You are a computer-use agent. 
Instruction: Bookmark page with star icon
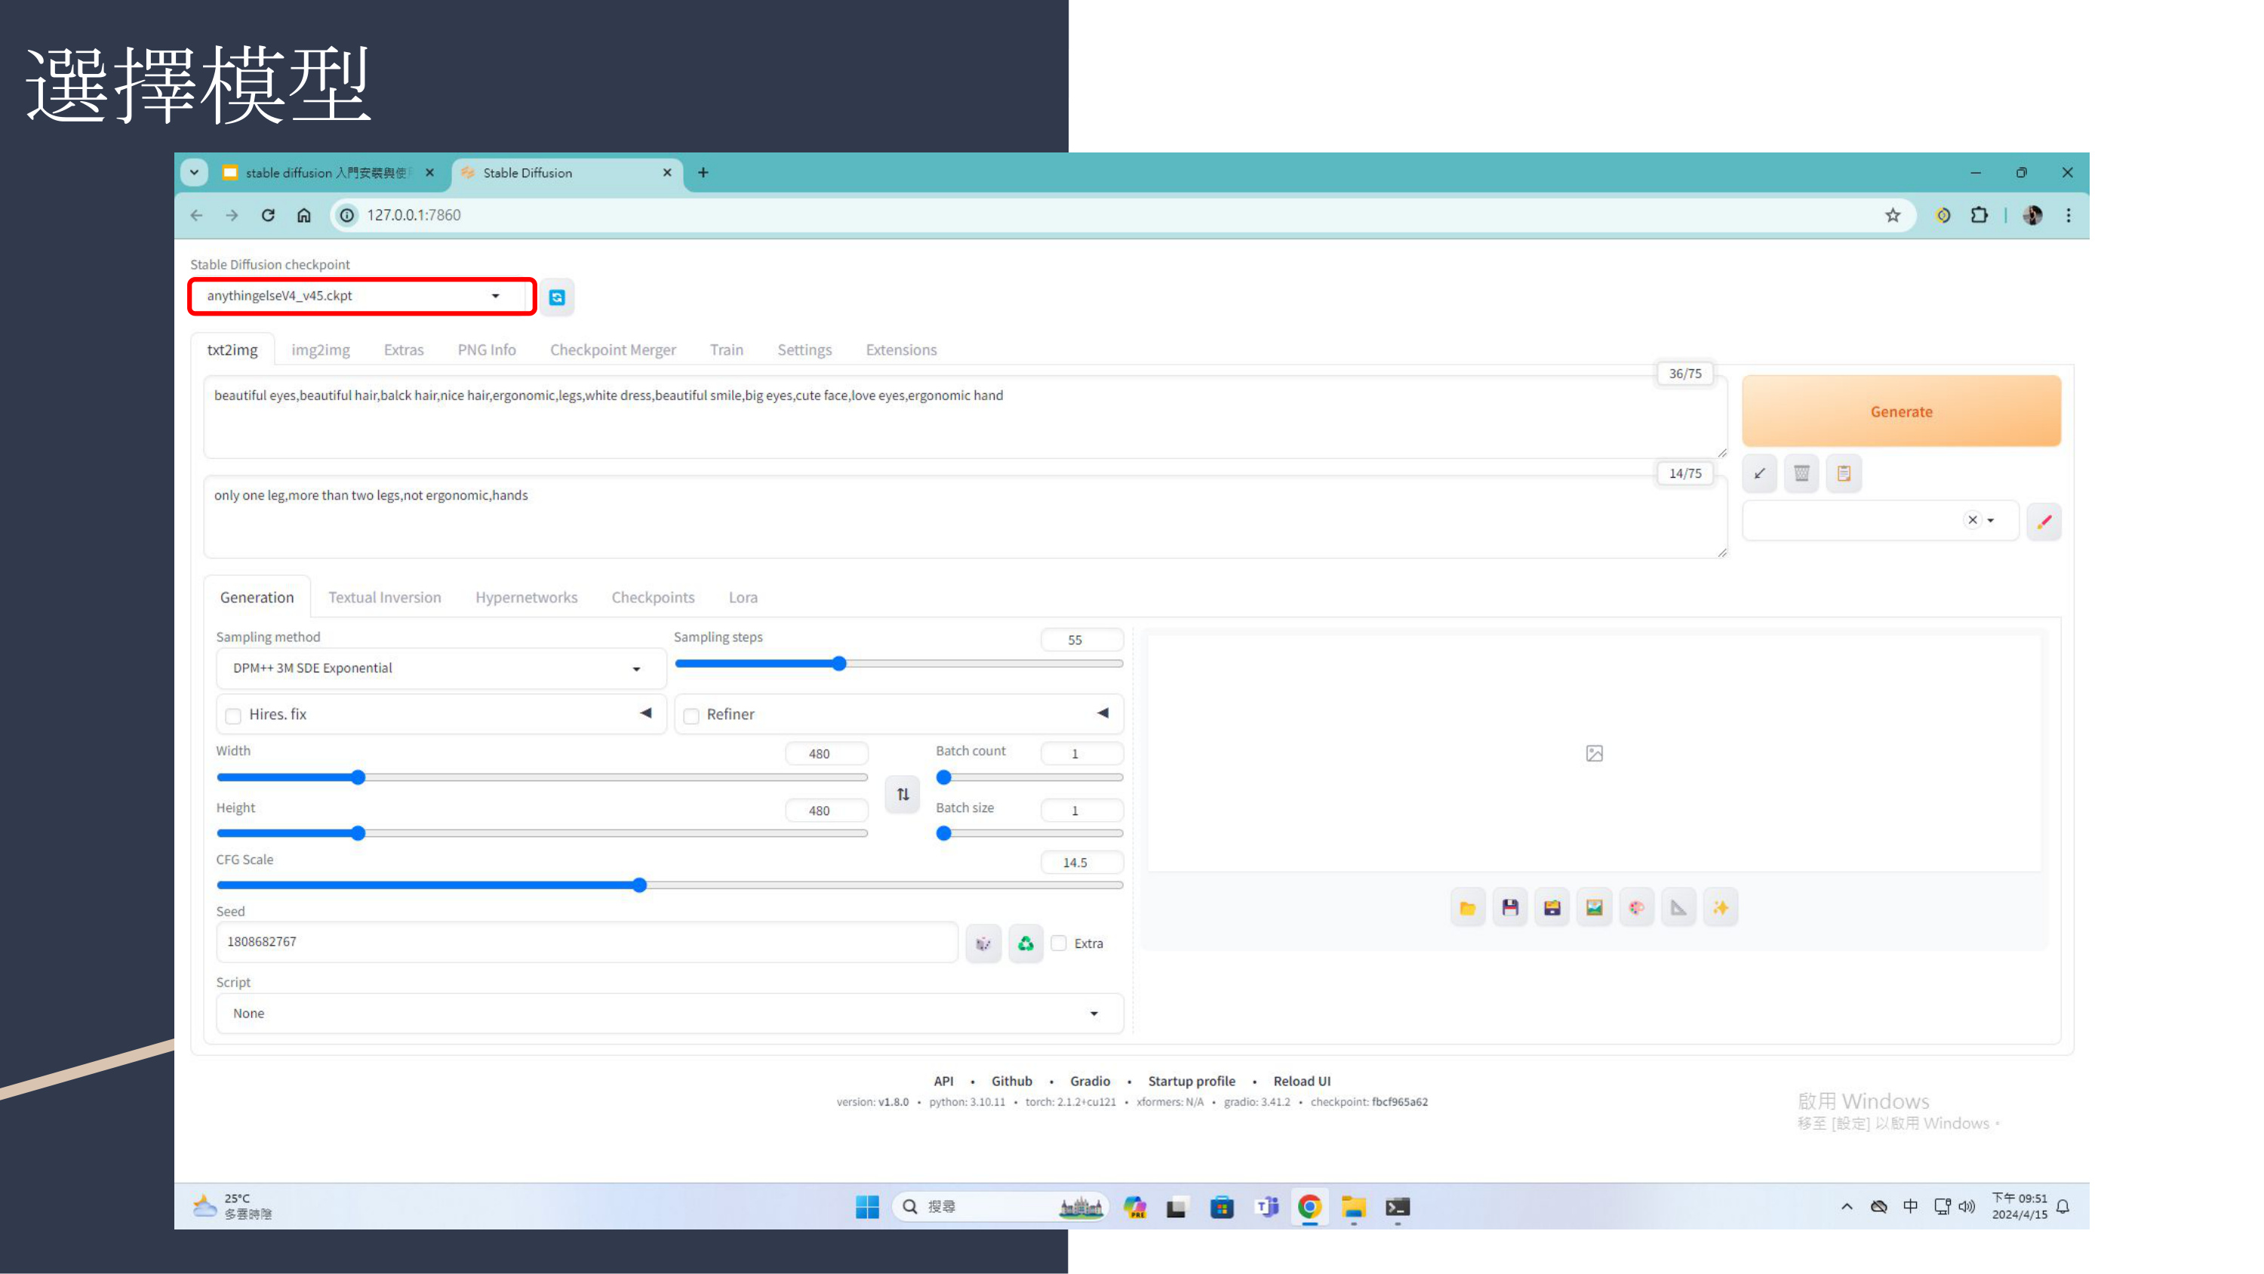click(x=1893, y=215)
